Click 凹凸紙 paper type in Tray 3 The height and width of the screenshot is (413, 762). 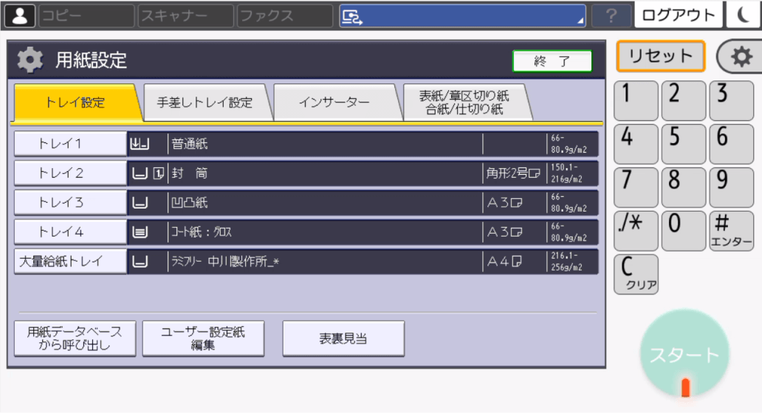coord(190,203)
